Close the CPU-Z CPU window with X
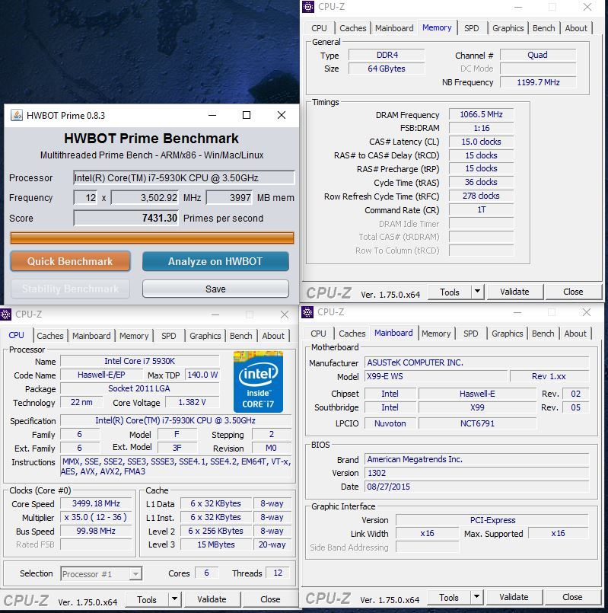 point(285,314)
